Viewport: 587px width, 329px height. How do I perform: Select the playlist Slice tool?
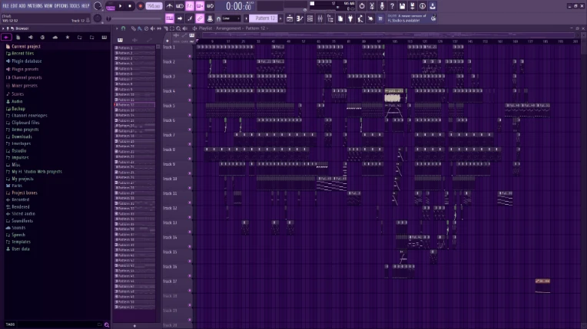[165, 28]
